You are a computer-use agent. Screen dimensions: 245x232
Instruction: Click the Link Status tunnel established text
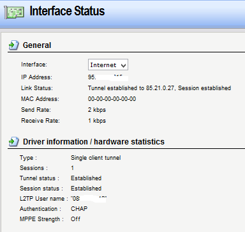160,88
